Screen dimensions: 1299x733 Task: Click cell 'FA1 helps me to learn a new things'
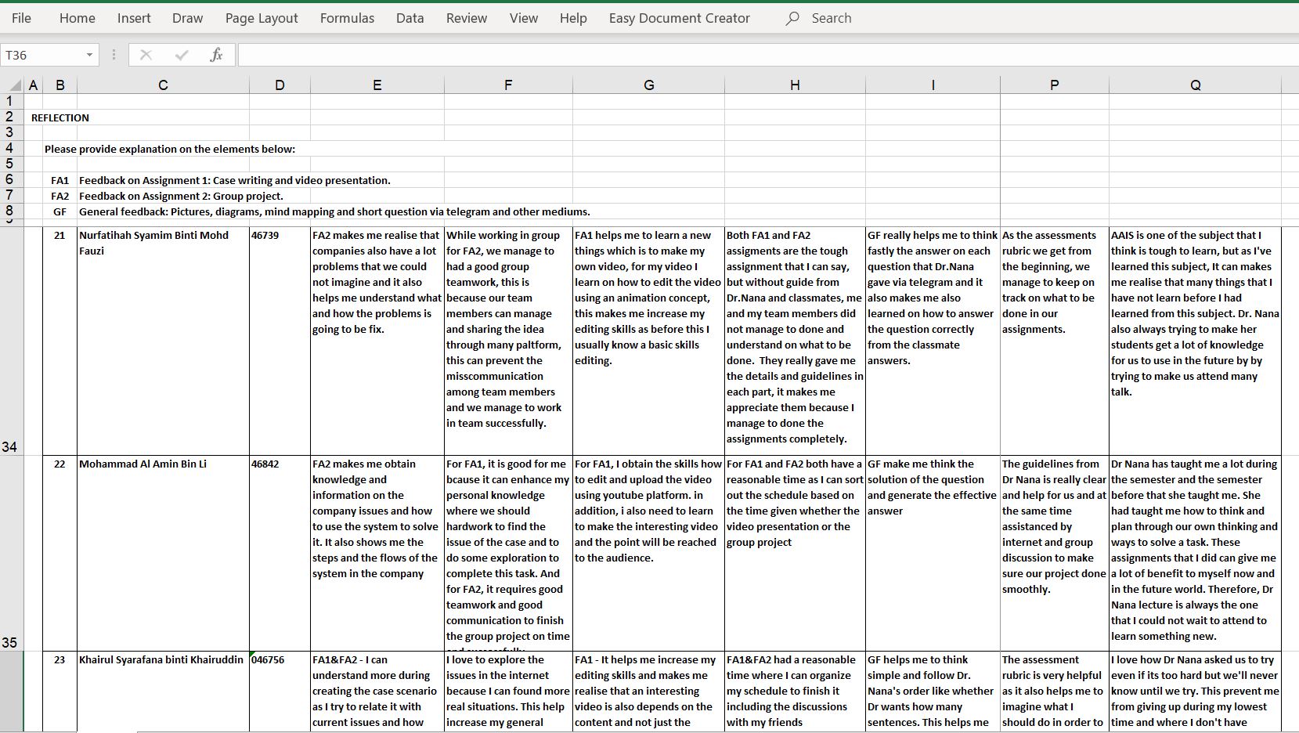[648, 341]
